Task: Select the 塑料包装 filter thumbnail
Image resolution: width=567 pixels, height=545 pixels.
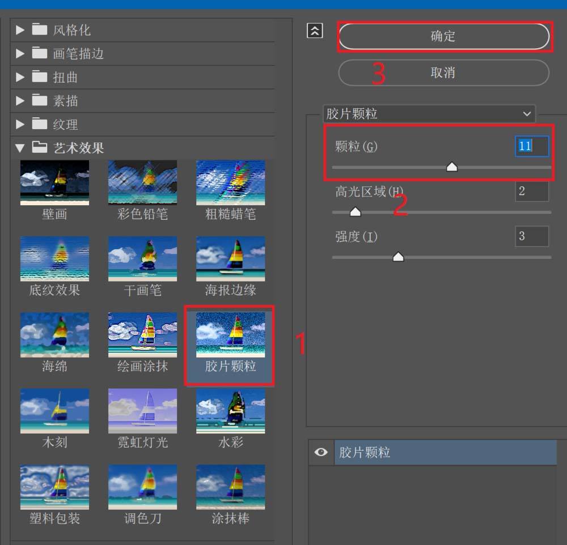Action: pos(54,487)
